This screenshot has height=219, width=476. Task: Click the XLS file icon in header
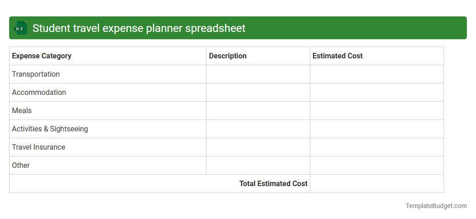(20, 28)
